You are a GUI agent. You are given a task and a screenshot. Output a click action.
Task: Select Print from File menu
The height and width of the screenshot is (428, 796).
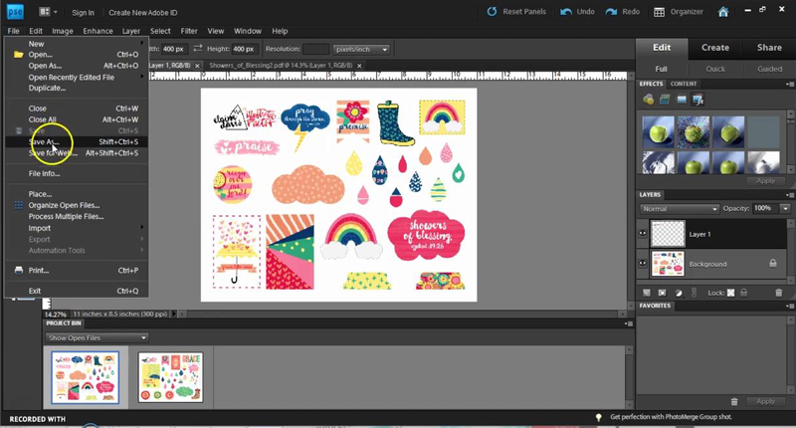click(x=77, y=270)
